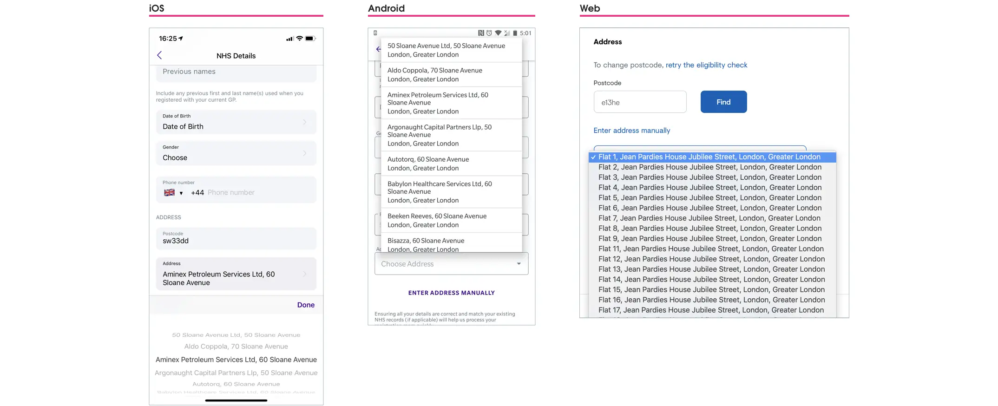Open the iOS Address selection row
The height and width of the screenshot is (406, 998).
tap(236, 274)
